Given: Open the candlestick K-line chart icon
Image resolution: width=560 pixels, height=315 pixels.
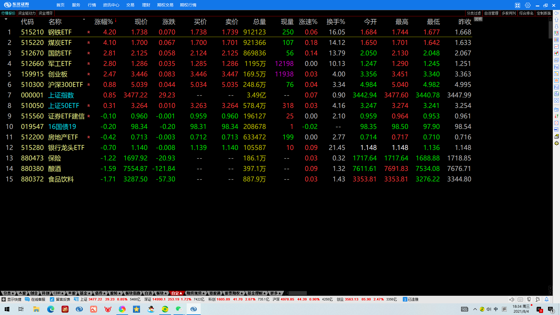Looking at the screenshot, I should pos(556,53).
